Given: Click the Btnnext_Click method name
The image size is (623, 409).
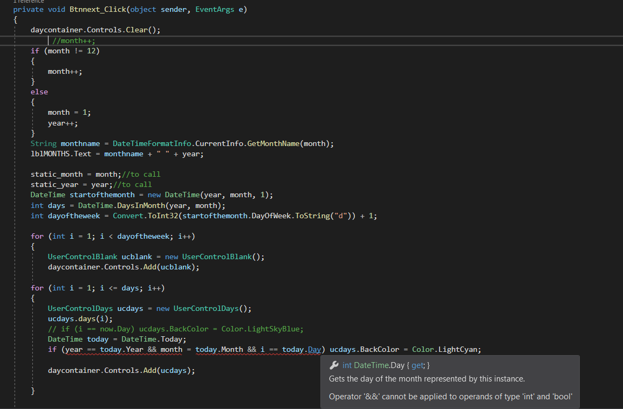Looking at the screenshot, I should coord(98,10).
